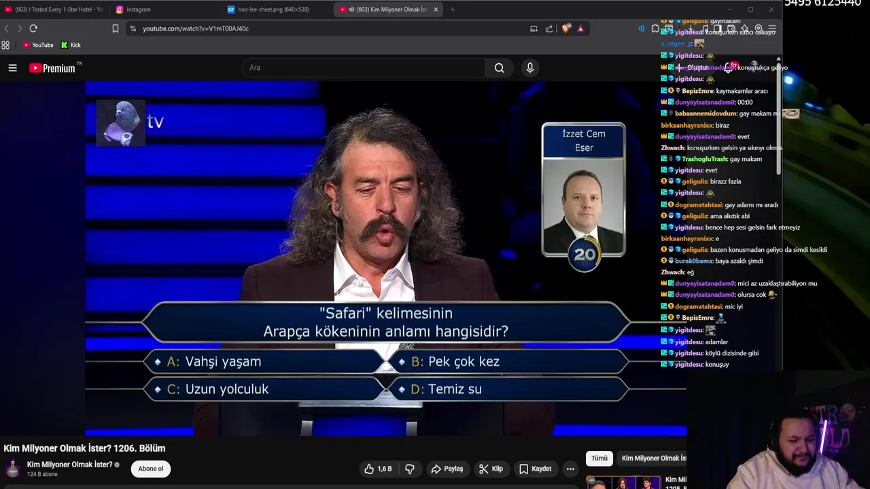Open more actions three-dots under video
Viewport: 870px width, 489px height.
point(570,469)
